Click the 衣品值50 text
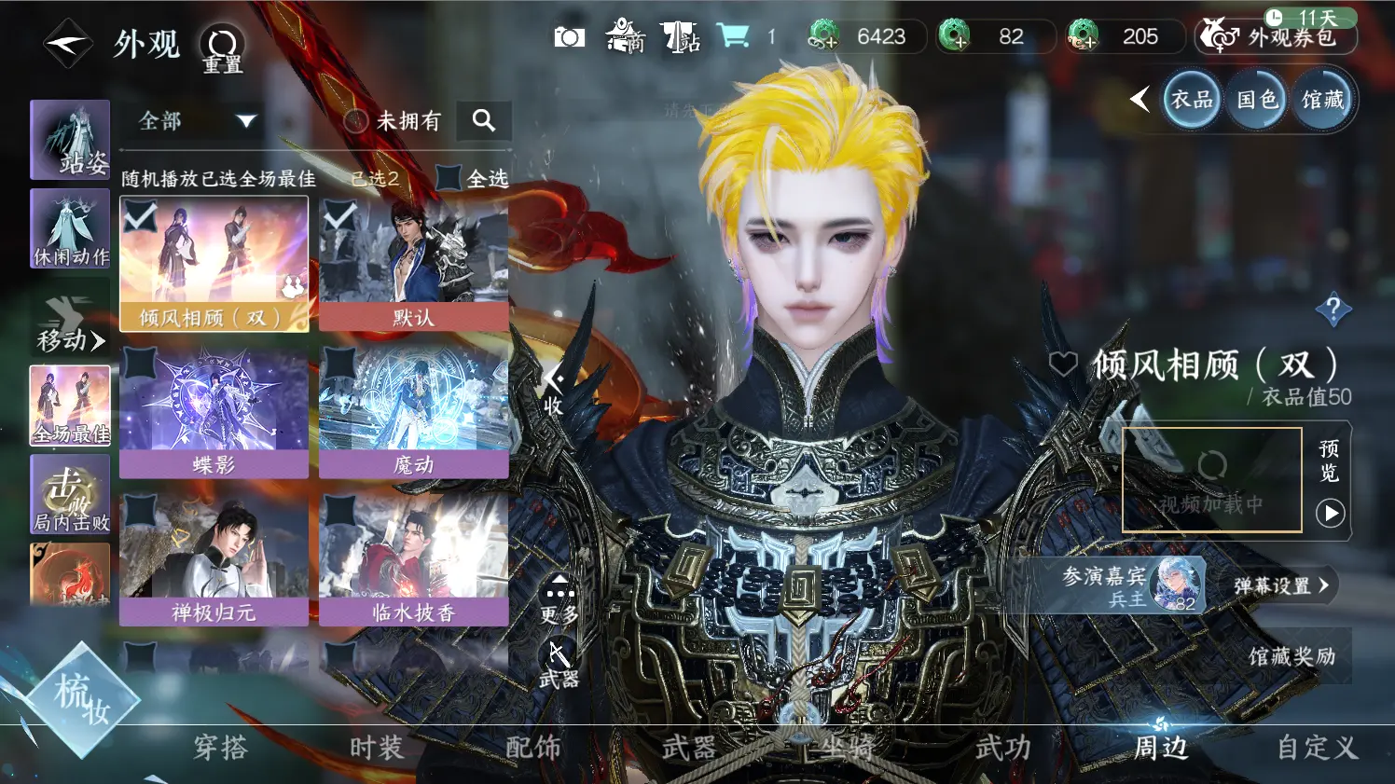This screenshot has width=1395, height=784. click(x=1306, y=397)
